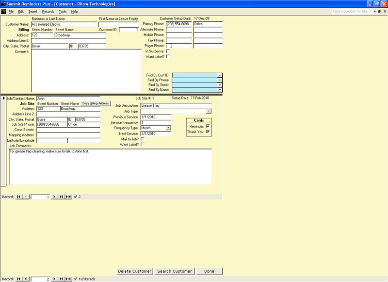Go to first job site record
This screenshot has height=282, width=388.
[x=19, y=197]
